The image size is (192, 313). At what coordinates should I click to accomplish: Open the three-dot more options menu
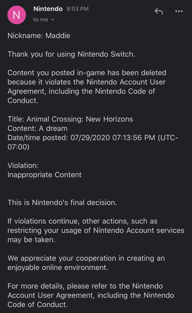click(x=179, y=11)
